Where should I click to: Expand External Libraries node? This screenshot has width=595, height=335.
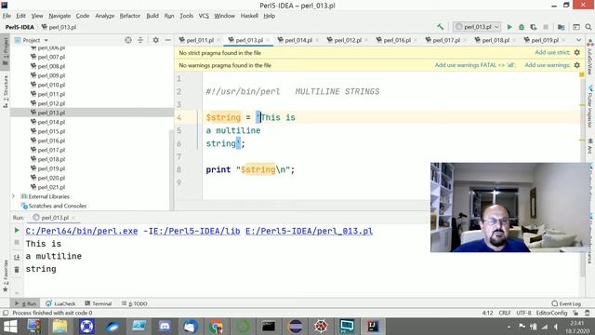click(x=13, y=196)
